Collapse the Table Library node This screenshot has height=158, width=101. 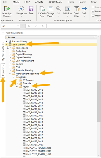6,45
